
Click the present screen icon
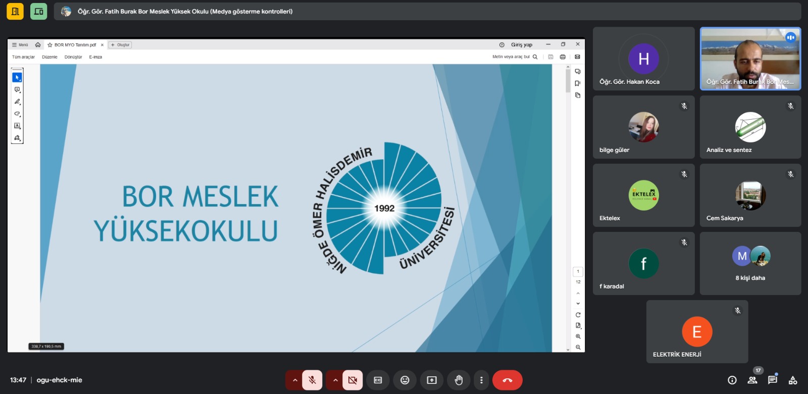coord(432,380)
